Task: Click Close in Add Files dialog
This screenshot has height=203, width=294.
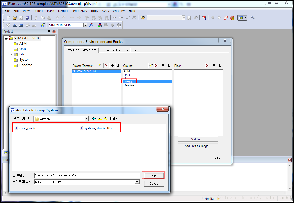Action: [154, 183]
